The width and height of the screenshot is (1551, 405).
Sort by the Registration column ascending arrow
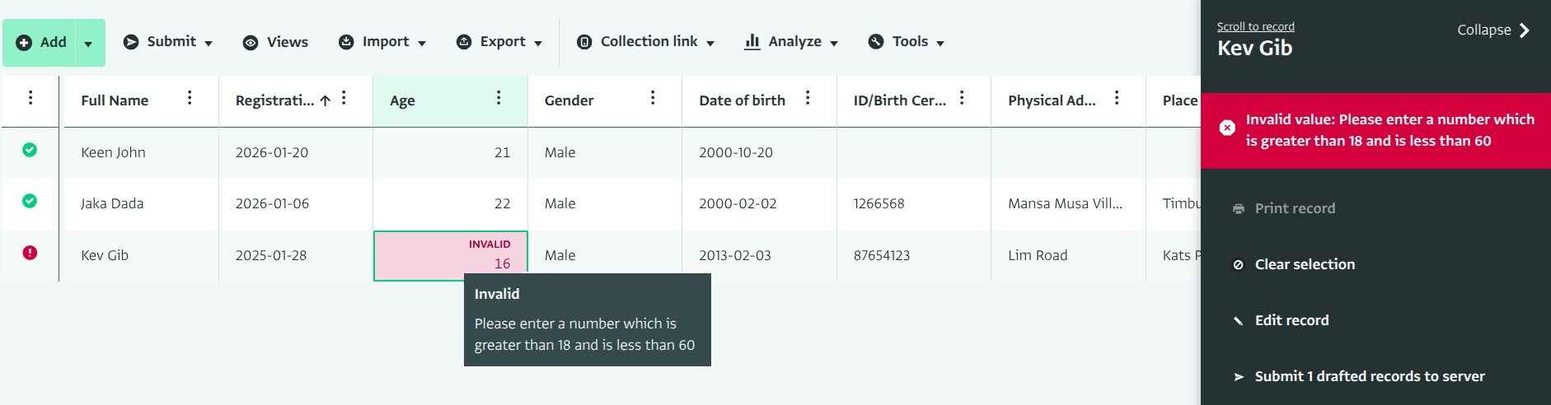coord(326,100)
